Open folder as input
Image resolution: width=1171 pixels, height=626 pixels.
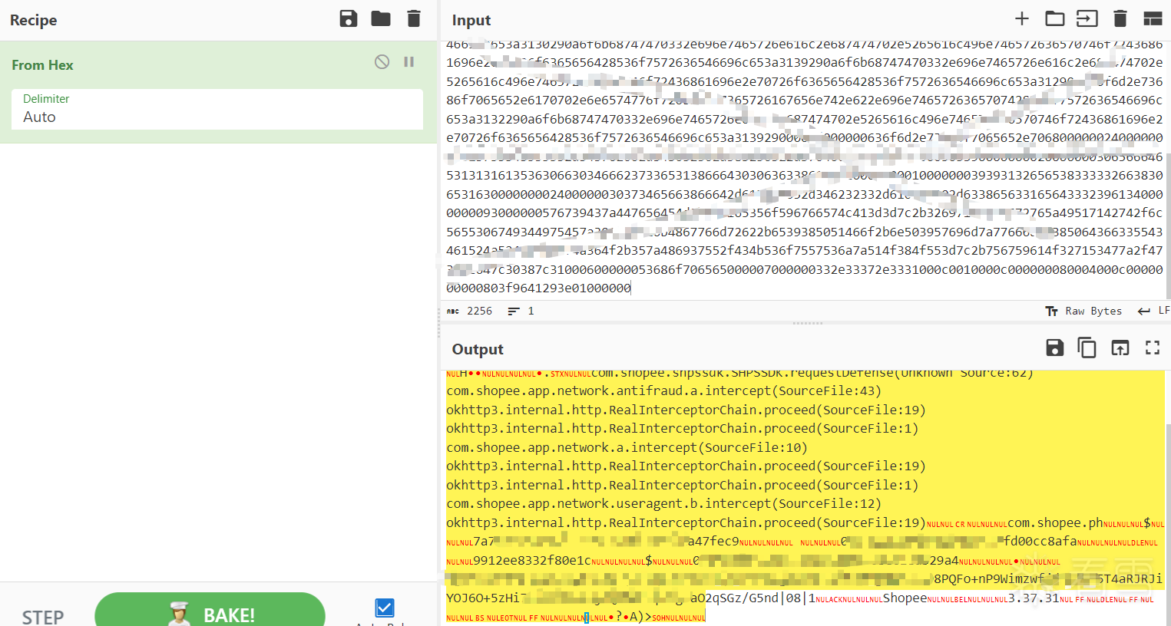click(x=1055, y=18)
